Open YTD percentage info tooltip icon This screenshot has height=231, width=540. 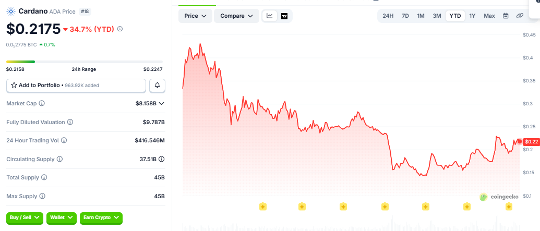coord(120,29)
